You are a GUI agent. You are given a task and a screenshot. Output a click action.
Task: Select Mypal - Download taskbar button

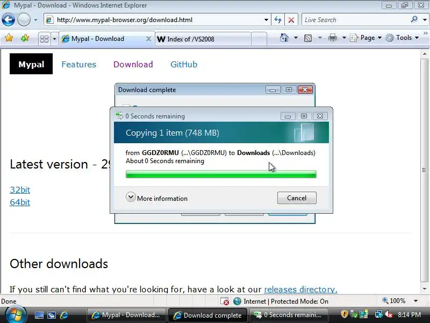[x=126, y=315]
